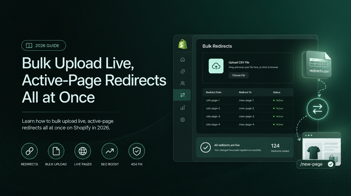Click Active status for /old-page-1

[278, 100]
